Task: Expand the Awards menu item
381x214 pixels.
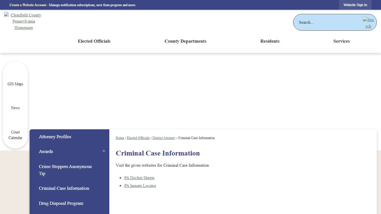Action: click(x=104, y=151)
